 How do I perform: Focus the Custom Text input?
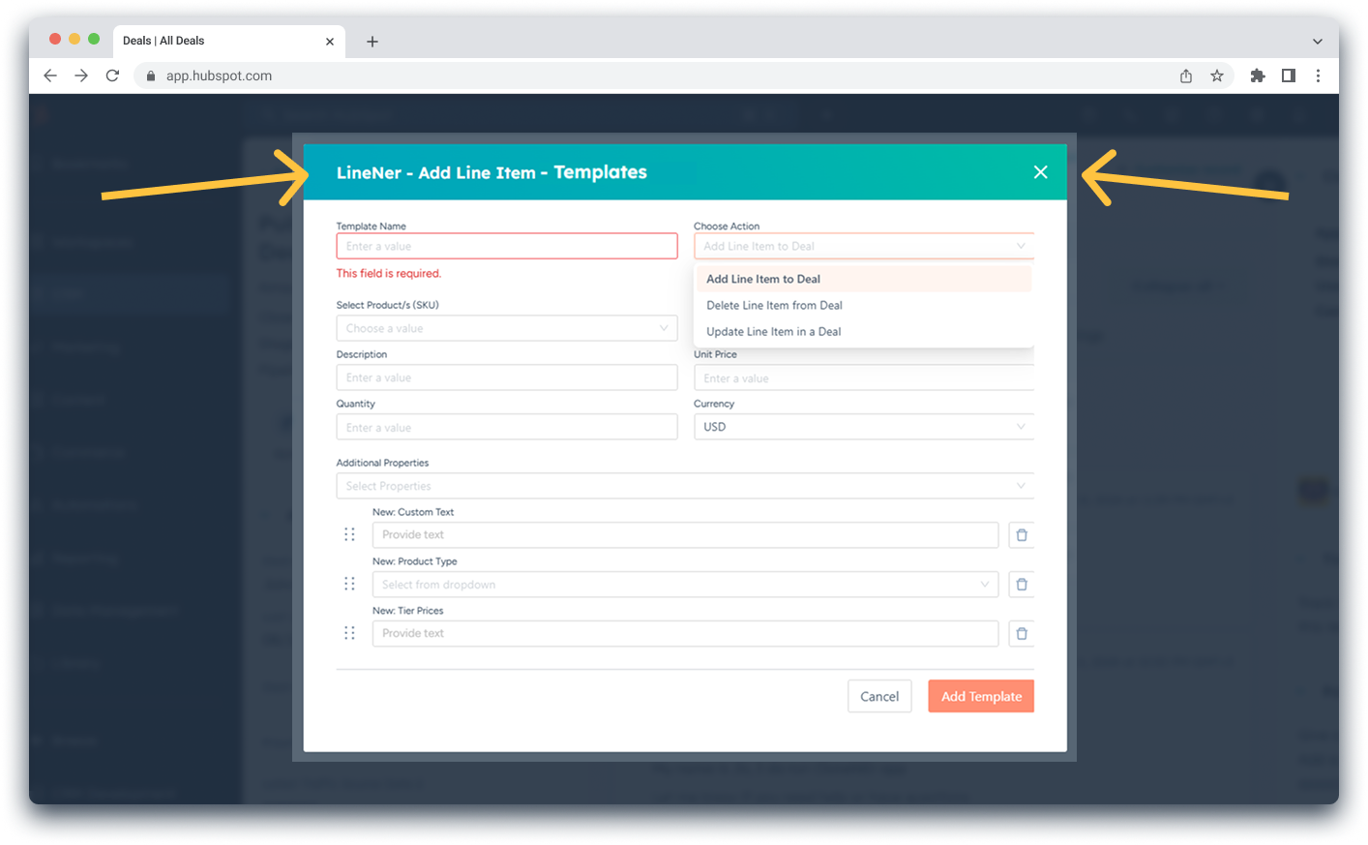[x=685, y=535]
